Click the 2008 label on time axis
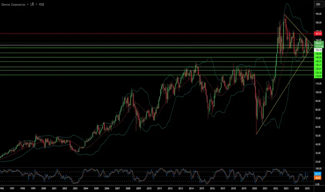Image resolution: width=325 pixels, height=192 pixels. tap(128, 188)
